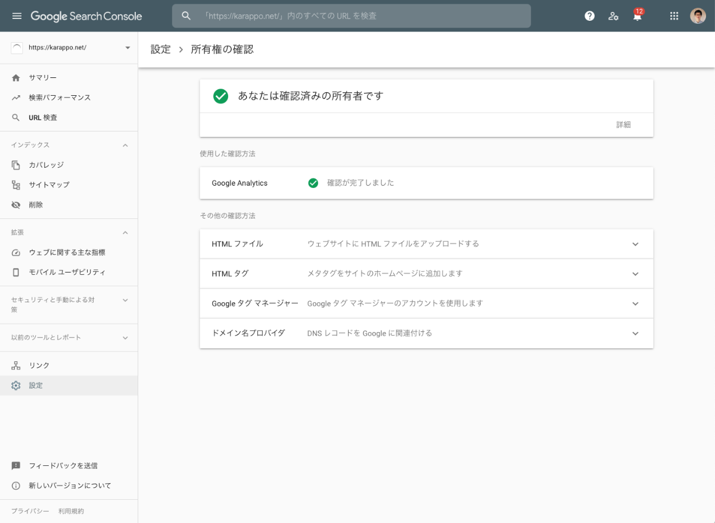Screen dimensions: 715x523
Task: Click the search magnifier icon in the URL inspection bar
Action: point(186,16)
